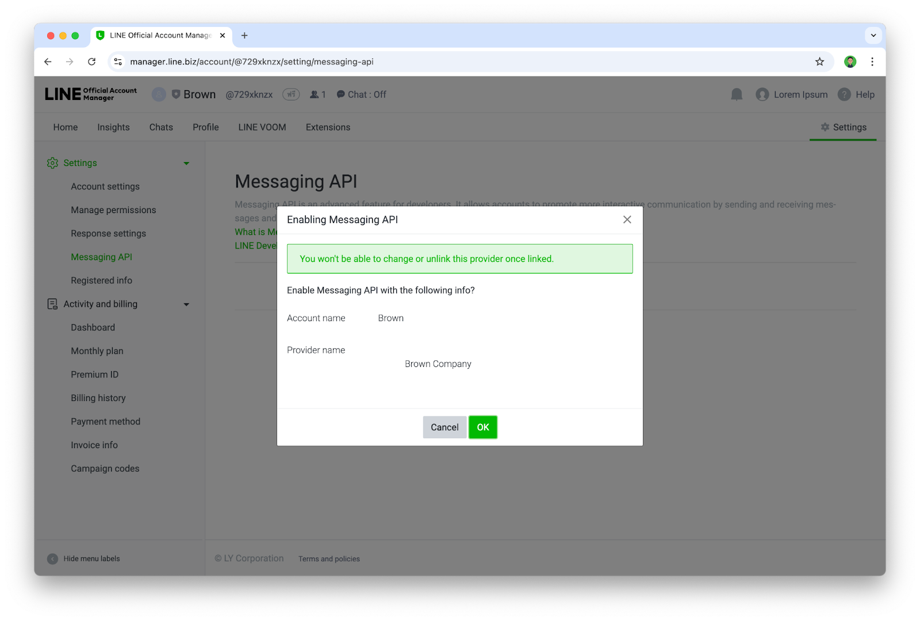
Task: Open Invoice info
Action: (x=94, y=445)
